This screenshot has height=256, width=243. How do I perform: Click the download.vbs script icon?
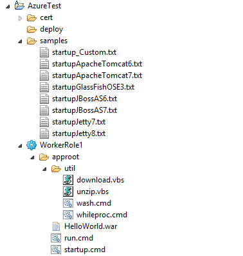click(x=68, y=180)
